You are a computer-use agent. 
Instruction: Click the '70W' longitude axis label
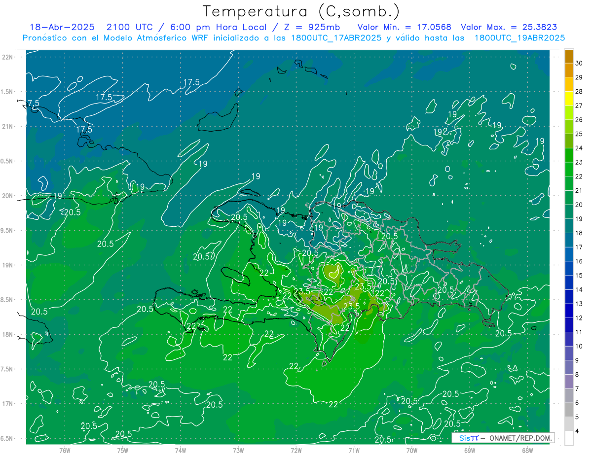(x=412, y=451)
